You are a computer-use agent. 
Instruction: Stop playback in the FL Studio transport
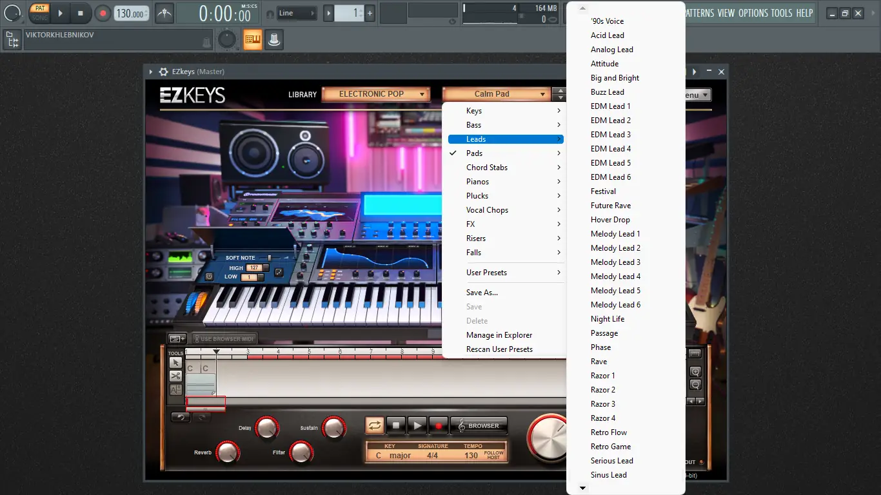(x=81, y=13)
